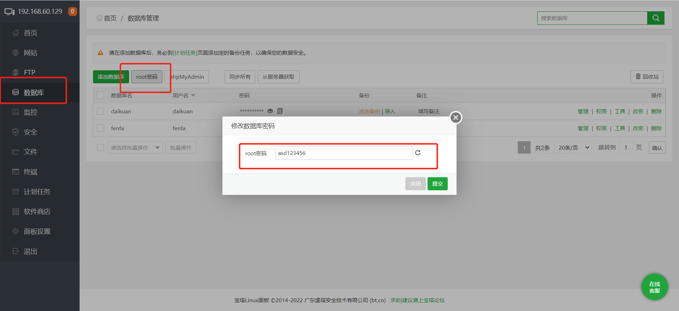This screenshot has height=311, width=679.
Task: Click the 回收站 button
Action: point(647,77)
